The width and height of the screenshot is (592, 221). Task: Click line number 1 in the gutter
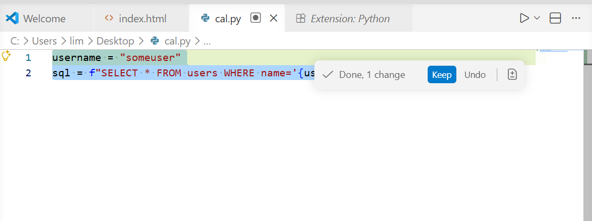point(28,58)
